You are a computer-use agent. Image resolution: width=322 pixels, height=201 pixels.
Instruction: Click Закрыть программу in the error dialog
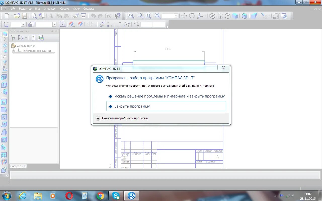[166, 106]
